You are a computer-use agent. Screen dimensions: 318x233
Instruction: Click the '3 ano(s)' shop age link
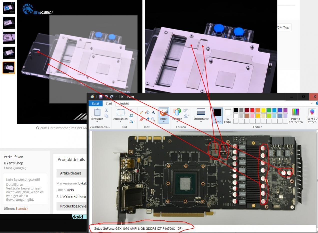tap(22, 208)
